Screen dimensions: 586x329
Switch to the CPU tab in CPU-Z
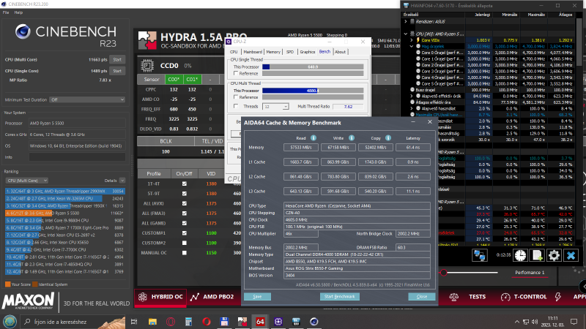point(234,52)
